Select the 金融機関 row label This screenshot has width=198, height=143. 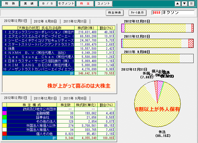pyautogui.click(x=32, y=113)
